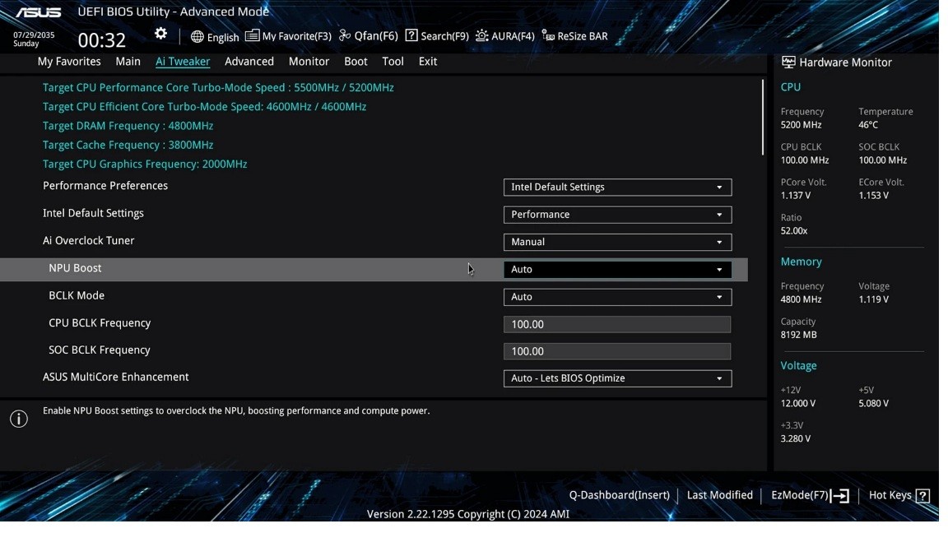Click the +5V 5.080 V reading

pos(873,404)
